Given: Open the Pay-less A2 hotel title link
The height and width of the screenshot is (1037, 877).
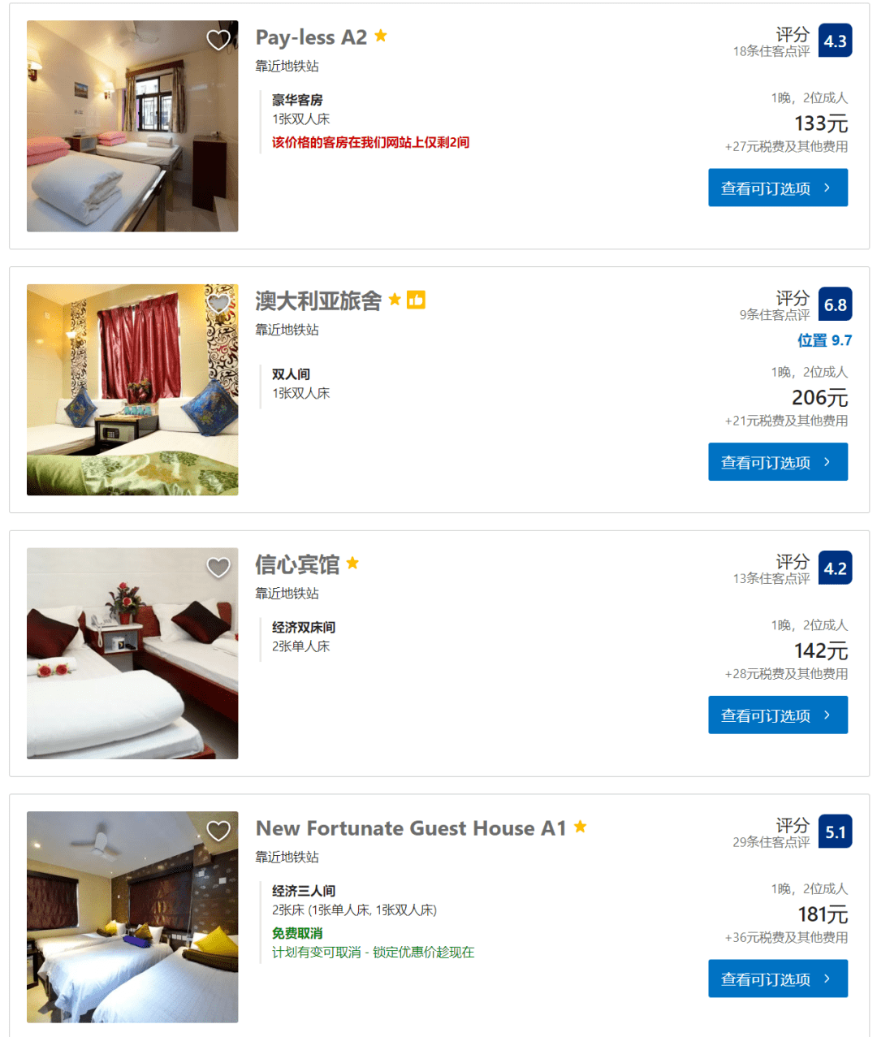Looking at the screenshot, I should click(x=311, y=37).
